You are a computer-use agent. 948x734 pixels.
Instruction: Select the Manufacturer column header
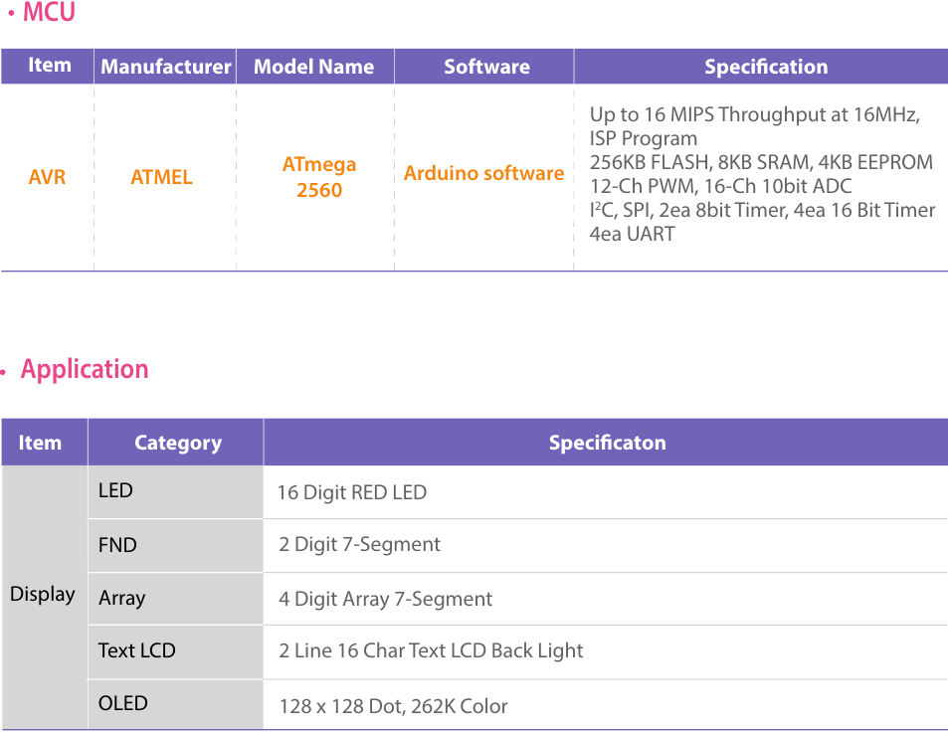click(x=165, y=67)
